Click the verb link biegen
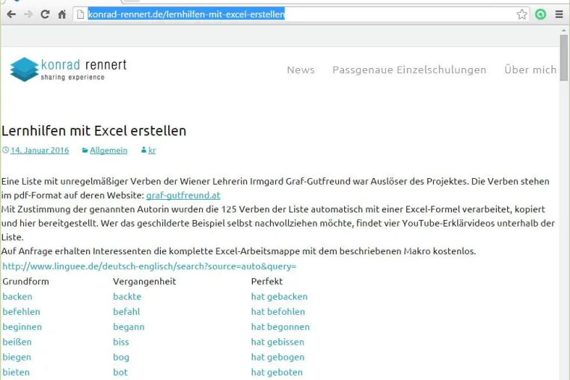Screen dimensions: 570x380 pyautogui.click(x=16, y=357)
